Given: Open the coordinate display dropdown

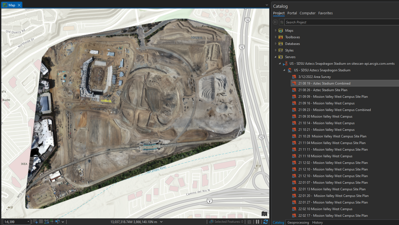Looking at the screenshot, I should 161,221.
